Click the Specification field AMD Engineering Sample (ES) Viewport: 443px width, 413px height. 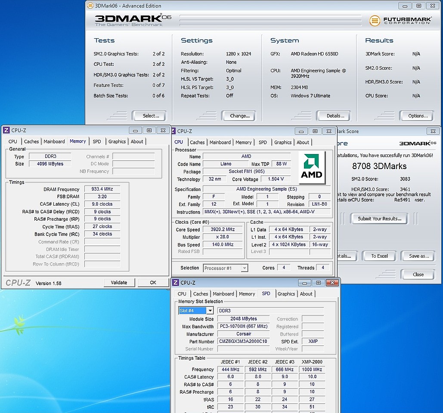pos(266,189)
